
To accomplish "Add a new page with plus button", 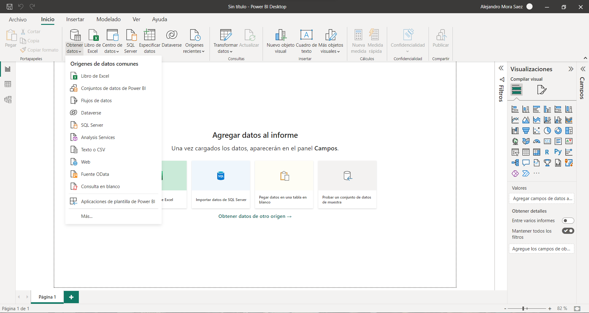I will 71,297.
